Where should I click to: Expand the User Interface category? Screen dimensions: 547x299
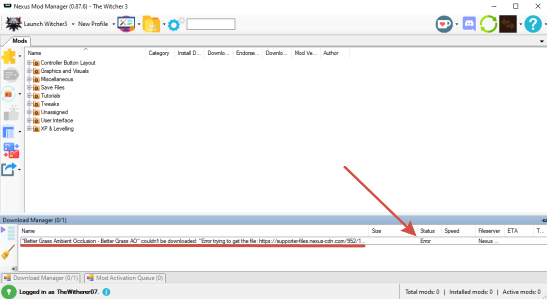[29, 120]
